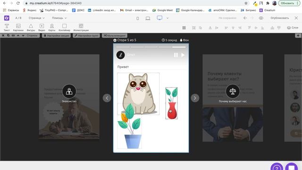Select the Привет text
302x170 pixels.
123,67
